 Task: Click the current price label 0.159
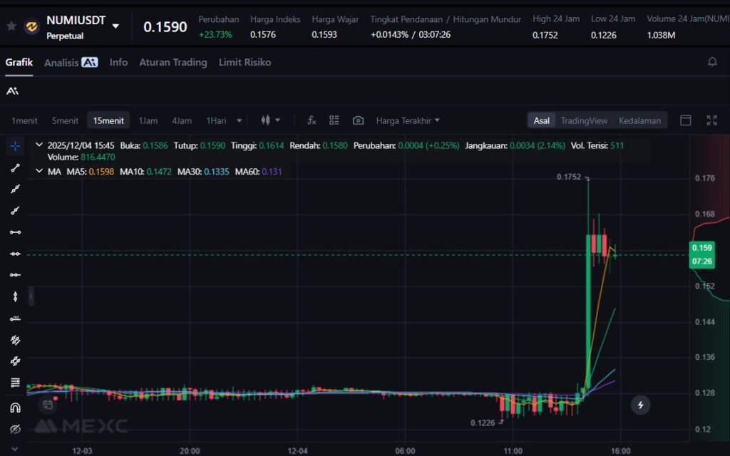[701, 248]
